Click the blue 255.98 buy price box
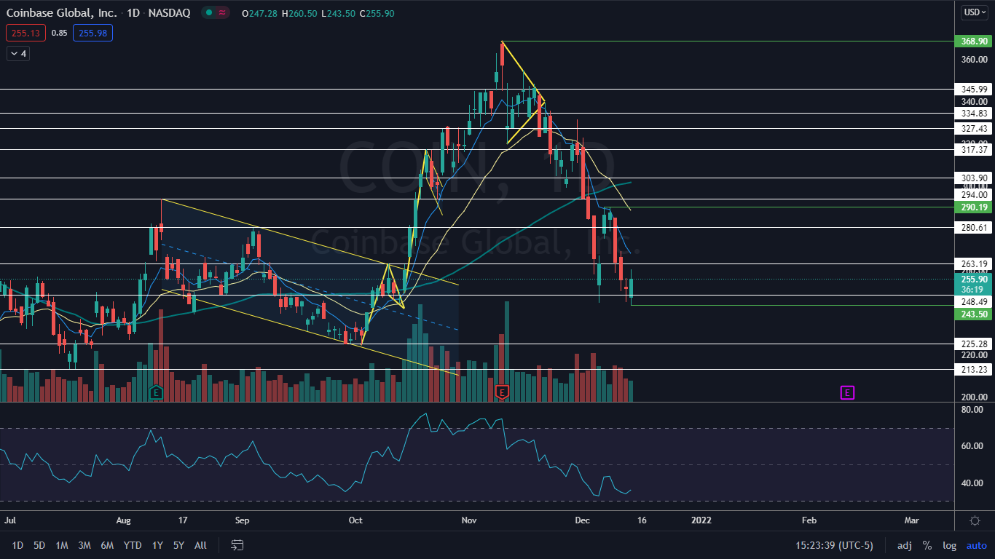This screenshot has width=995, height=559. (x=93, y=33)
